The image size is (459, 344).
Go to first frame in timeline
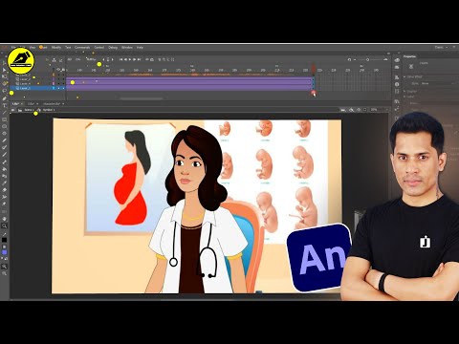pyautogui.click(x=120, y=59)
